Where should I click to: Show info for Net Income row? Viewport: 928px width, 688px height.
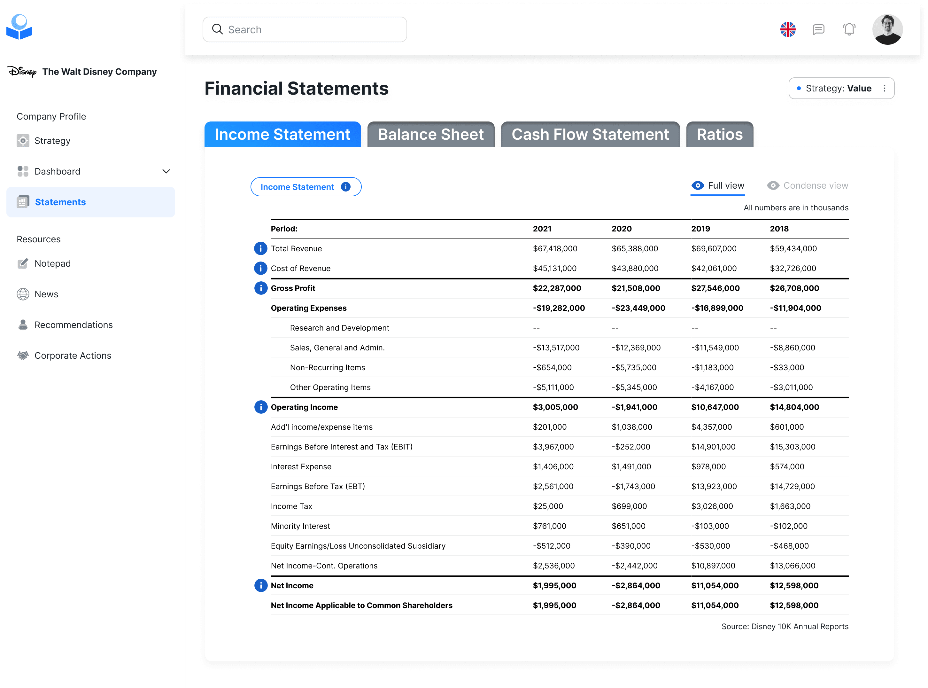click(x=261, y=586)
